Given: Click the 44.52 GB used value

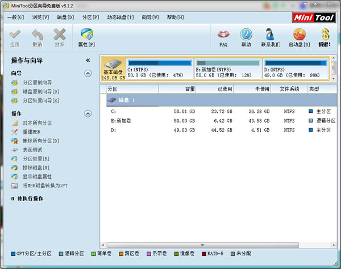Looking at the screenshot, I should point(222,130).
